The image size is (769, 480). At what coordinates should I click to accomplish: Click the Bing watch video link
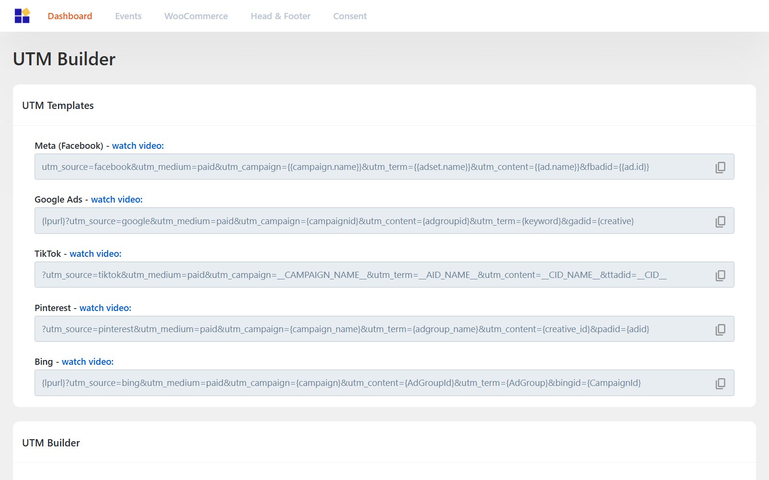[x=87, y=361]
